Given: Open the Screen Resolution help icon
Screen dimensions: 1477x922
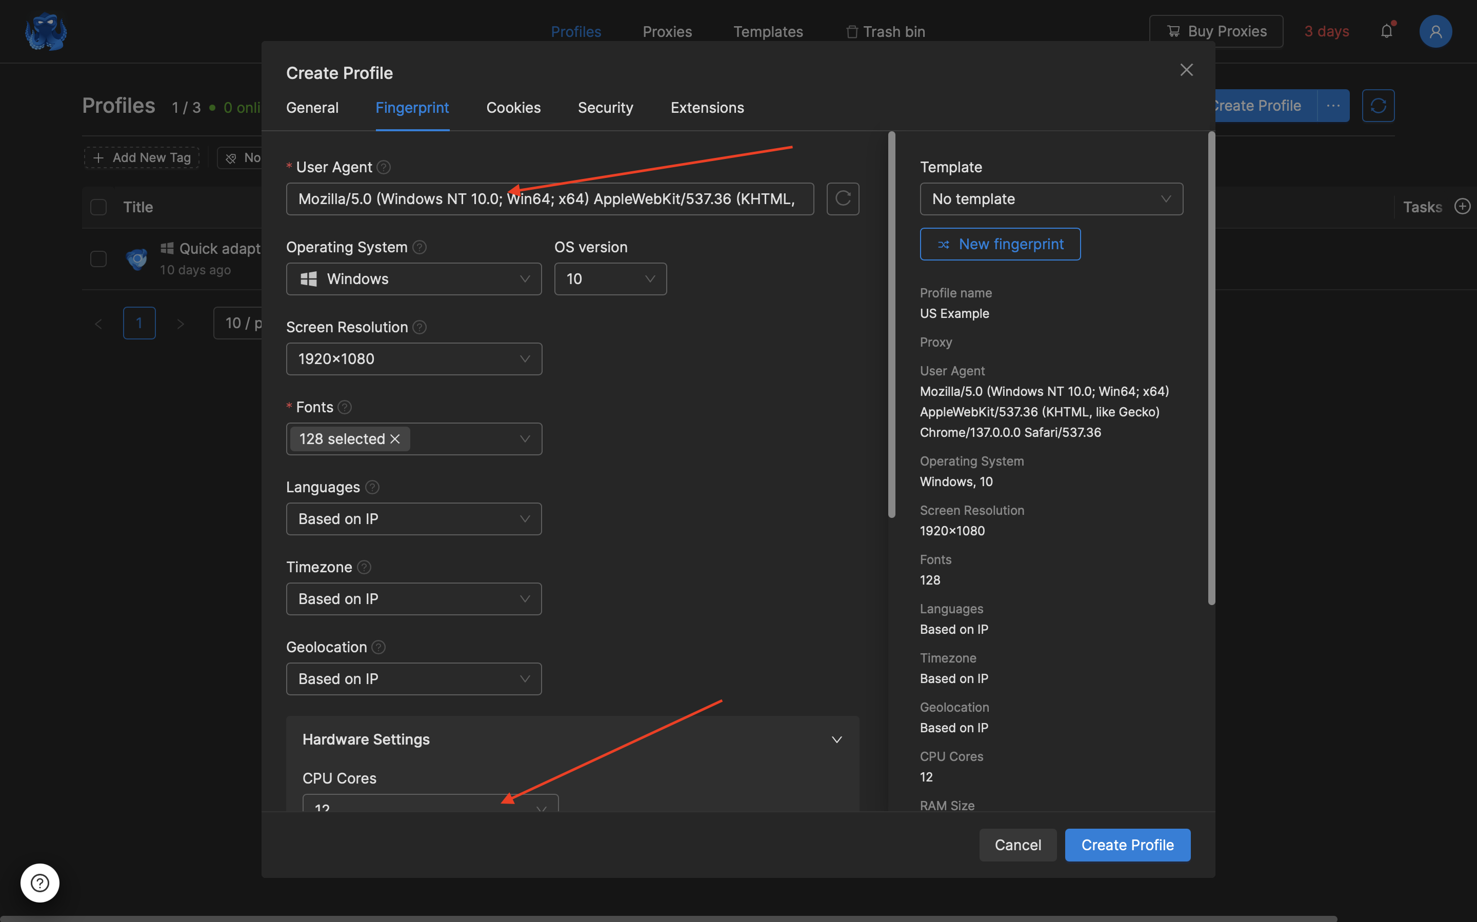Looking at the screenshot, I should (x=420, y=328).
